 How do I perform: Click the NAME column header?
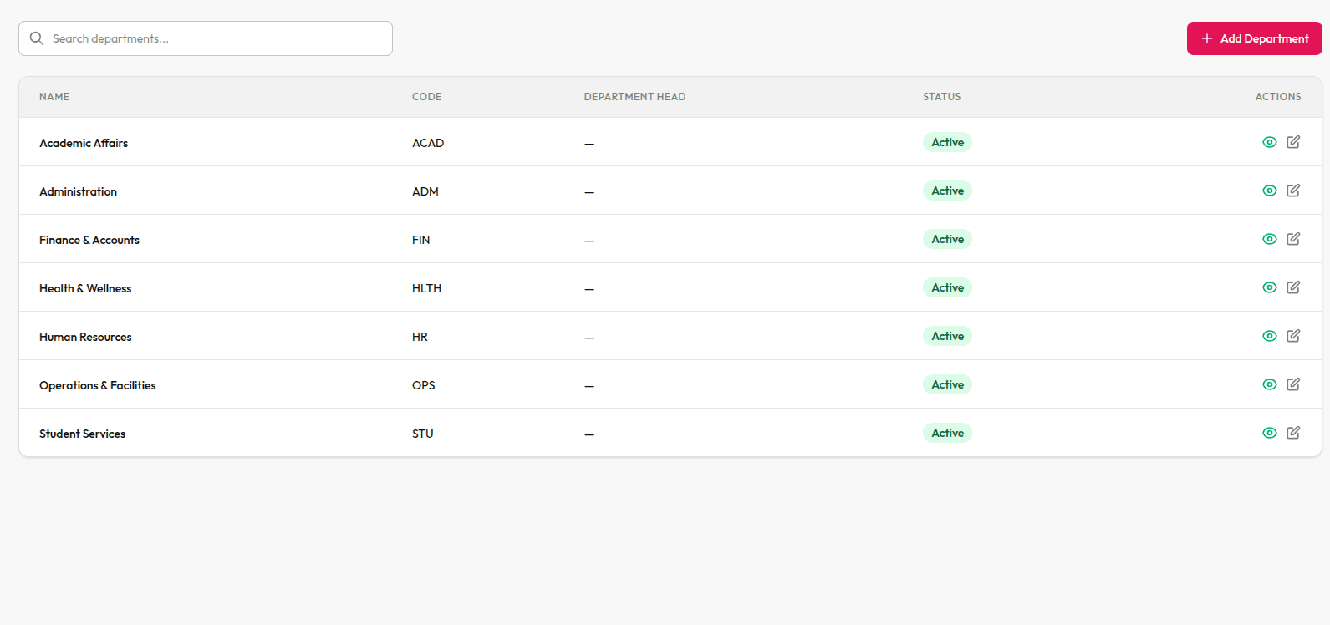pyautogui.click(x=54, y=97)
